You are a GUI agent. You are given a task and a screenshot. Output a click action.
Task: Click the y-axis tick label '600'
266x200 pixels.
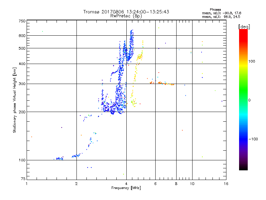[22, 36]
